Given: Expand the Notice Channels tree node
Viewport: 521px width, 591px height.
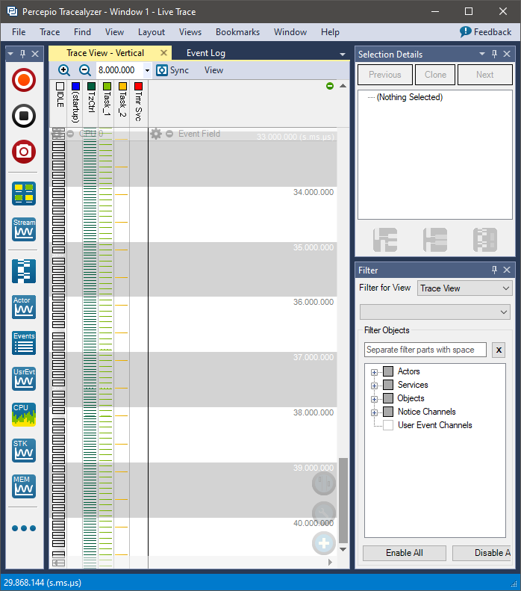Looking at the screenshot, I should pos(374,412).
